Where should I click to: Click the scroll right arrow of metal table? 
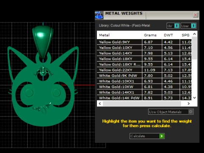[189, 104]
